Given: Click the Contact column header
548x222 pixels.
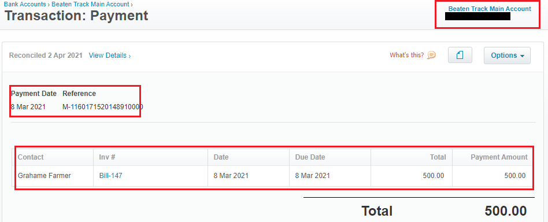Looking at the screenshot, I should click(31, 157).
